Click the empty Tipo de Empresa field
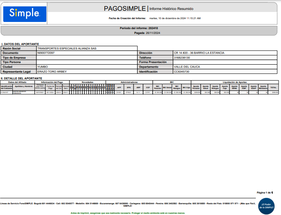This screenshot has width=281, height=215. 87,57
